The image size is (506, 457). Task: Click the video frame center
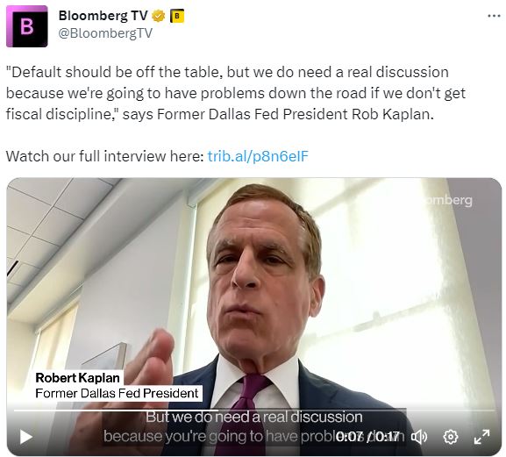tap(253, 317)
